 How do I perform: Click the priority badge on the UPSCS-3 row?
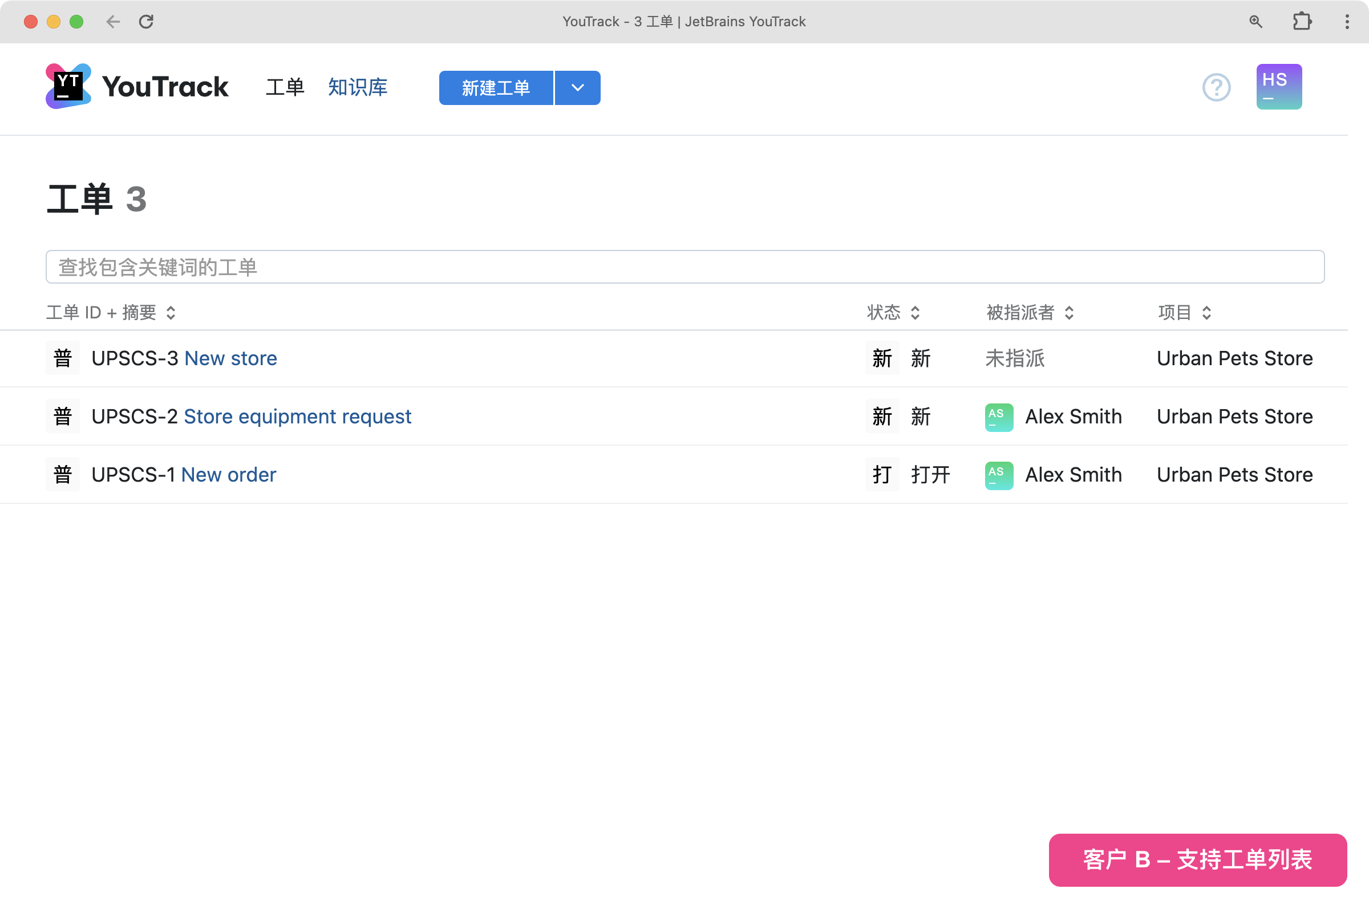pyautogui.click(x=62, y=358)
